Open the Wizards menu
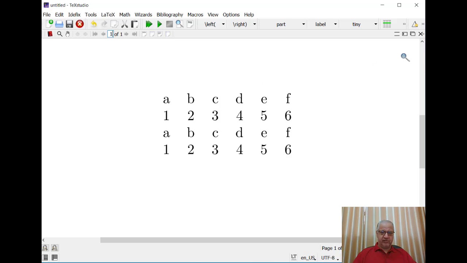 click(x=143, y=15)
